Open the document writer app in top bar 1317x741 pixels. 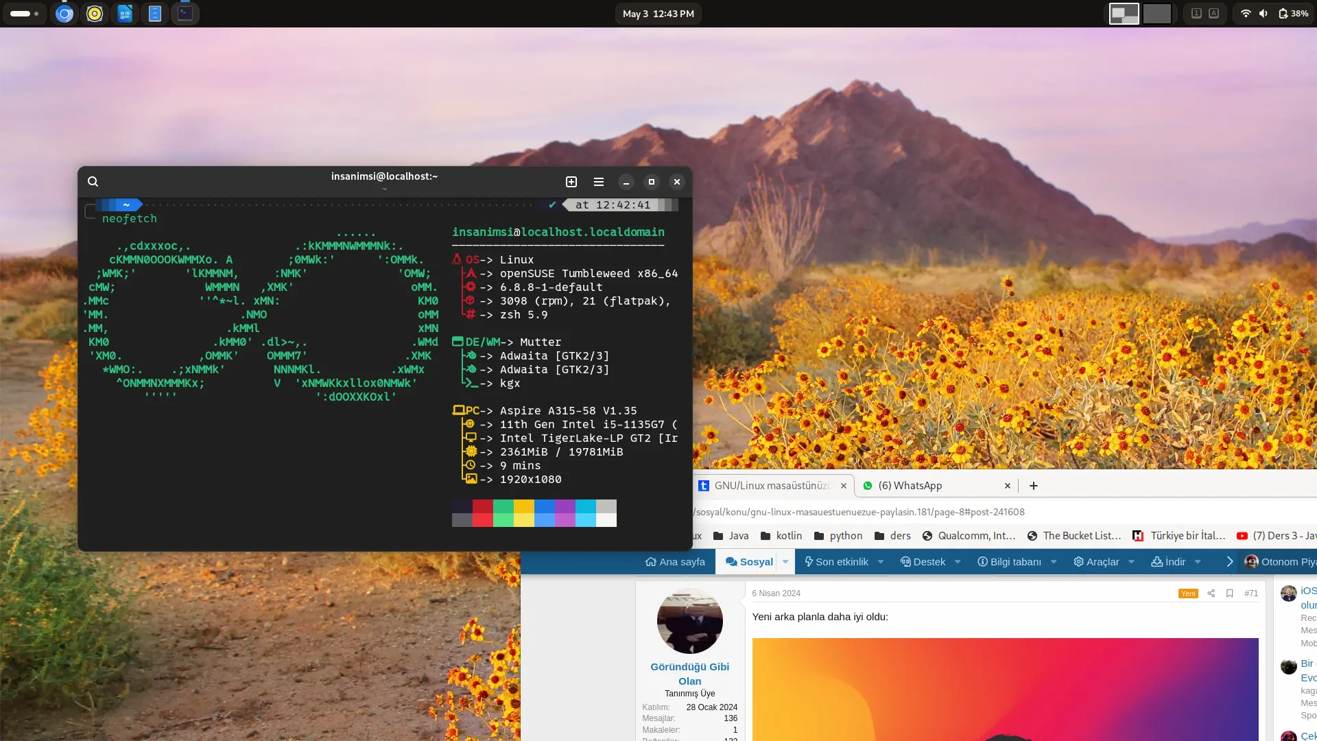click(x=125, y=14)
